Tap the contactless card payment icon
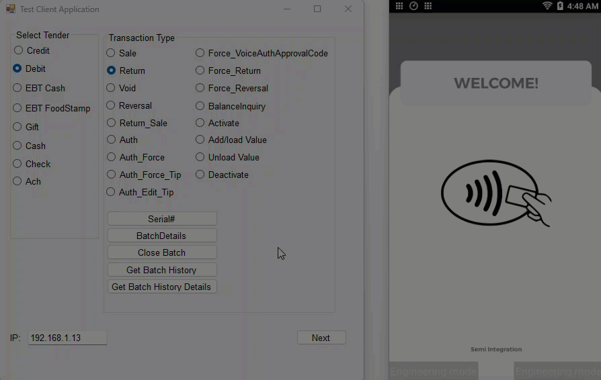601x380 pixels. tap(496, 192)
